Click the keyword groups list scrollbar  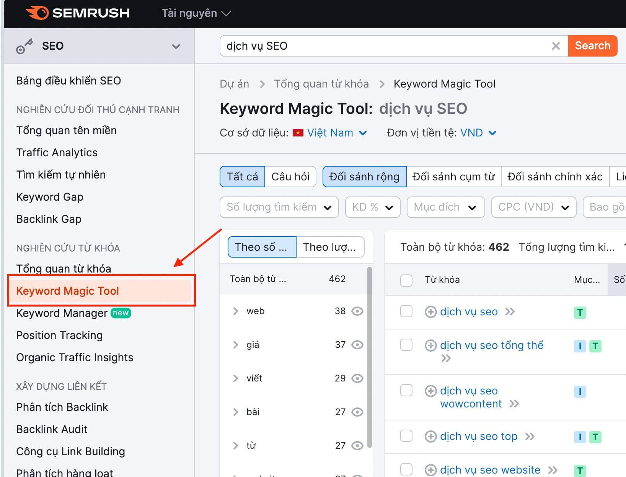pos(369,357)
